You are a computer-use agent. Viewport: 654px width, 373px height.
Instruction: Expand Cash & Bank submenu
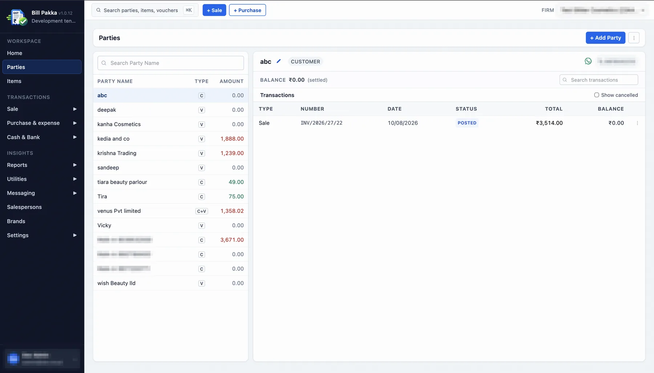(x=42, y=137)
